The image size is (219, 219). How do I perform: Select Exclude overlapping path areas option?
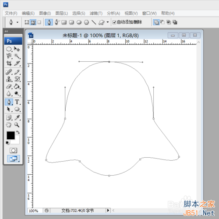(175, 22)
